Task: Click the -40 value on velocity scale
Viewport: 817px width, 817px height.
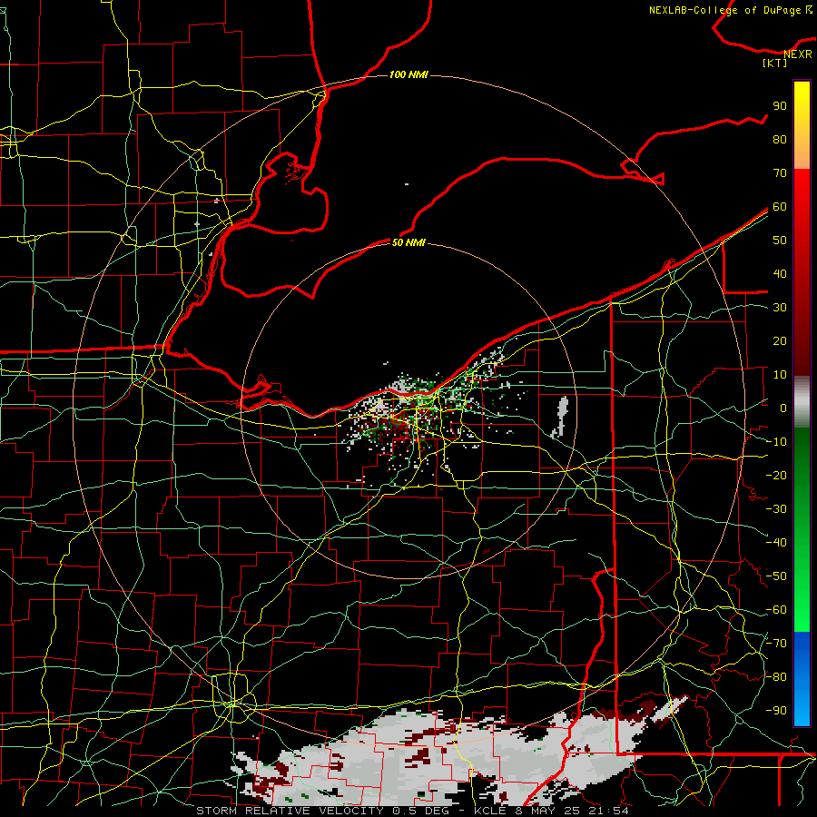Action: coord(776,543)
